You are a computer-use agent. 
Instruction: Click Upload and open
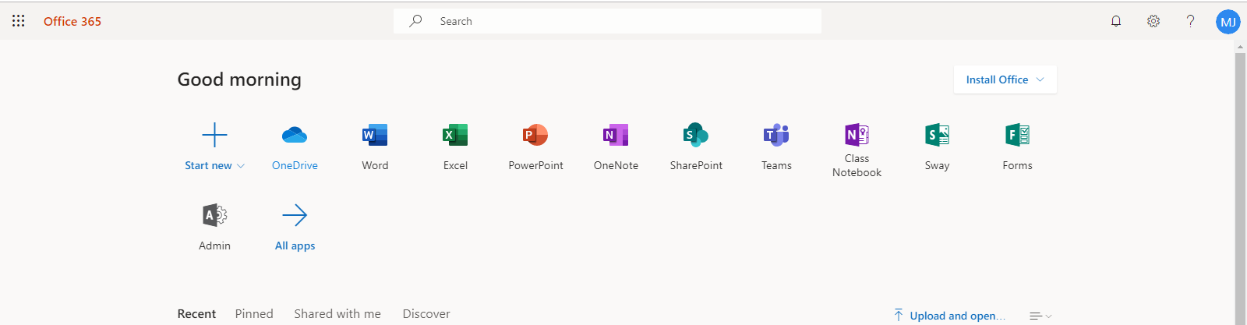(x=949, y=316)
